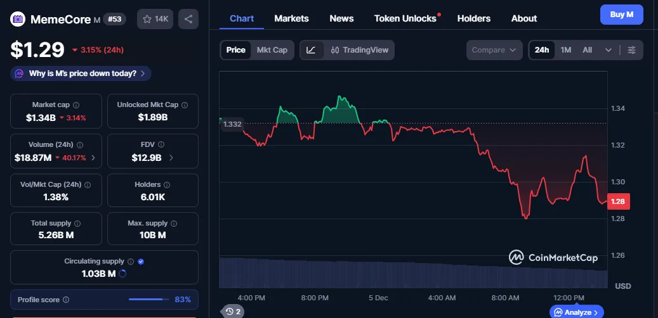Screen dimensions: 658x318
Task: Expand Volume (24h) details arrow
Action: (x=93, y=158)
